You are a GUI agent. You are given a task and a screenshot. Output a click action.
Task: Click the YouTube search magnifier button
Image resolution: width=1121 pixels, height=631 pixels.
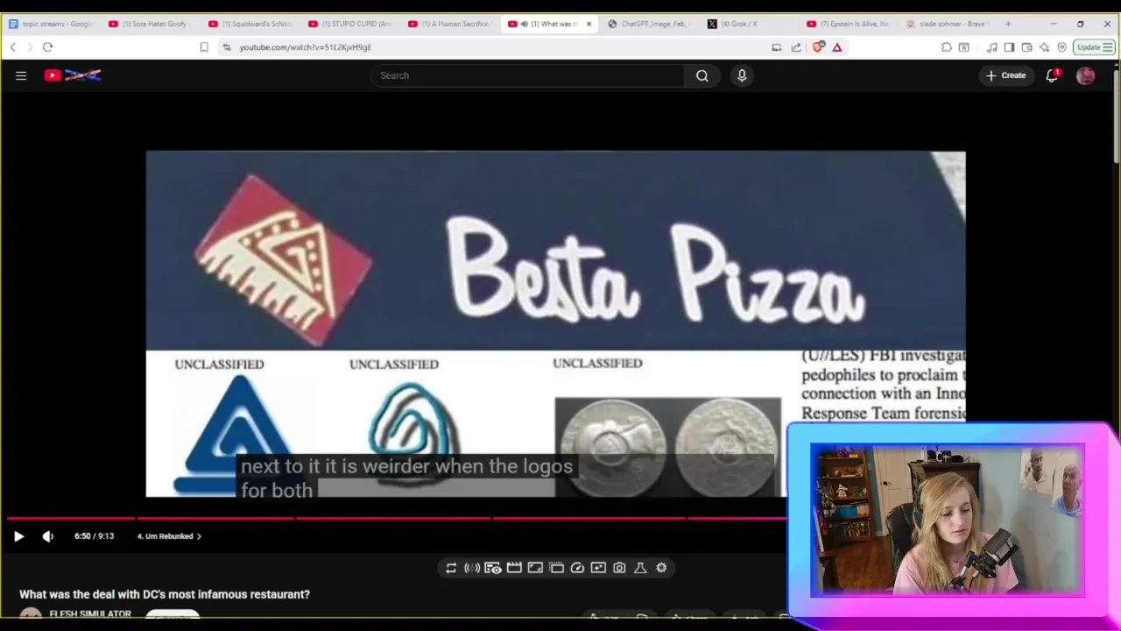click(x=702, y=75)
